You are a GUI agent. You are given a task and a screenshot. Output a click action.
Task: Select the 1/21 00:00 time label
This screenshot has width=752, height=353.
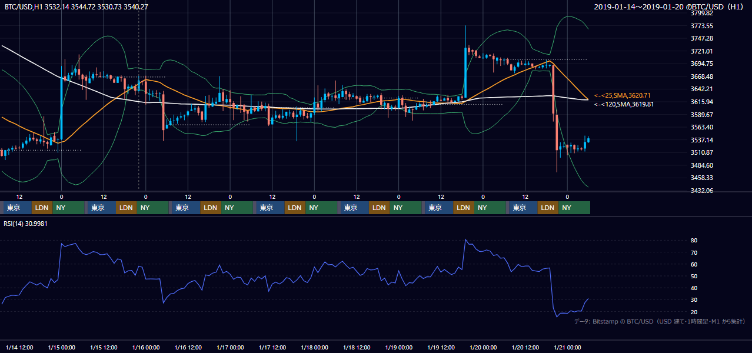coord(568,348)
